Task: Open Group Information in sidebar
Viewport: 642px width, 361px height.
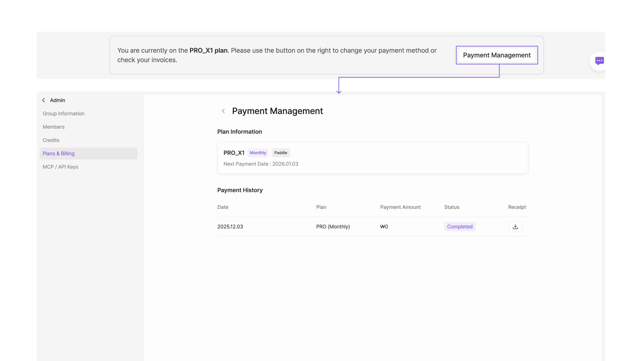Action: (x=64, y=114)
